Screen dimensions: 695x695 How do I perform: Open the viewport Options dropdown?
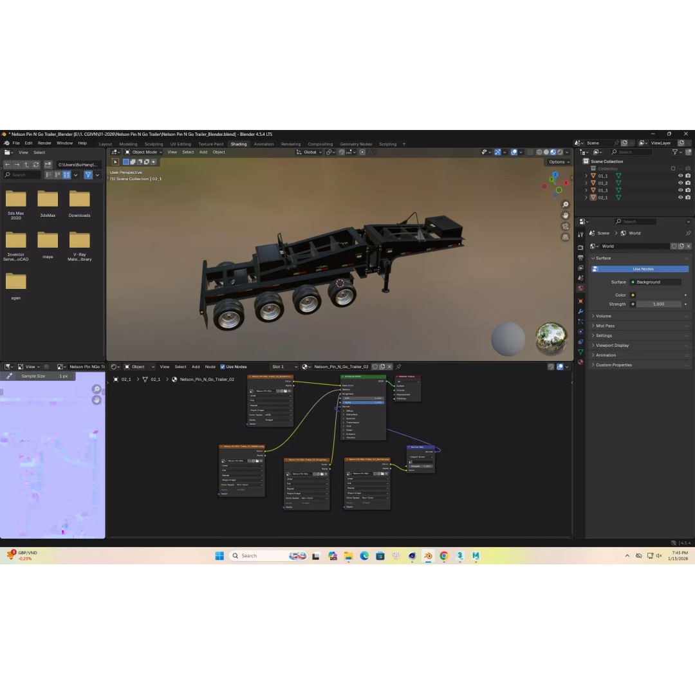tap(559, 162)
